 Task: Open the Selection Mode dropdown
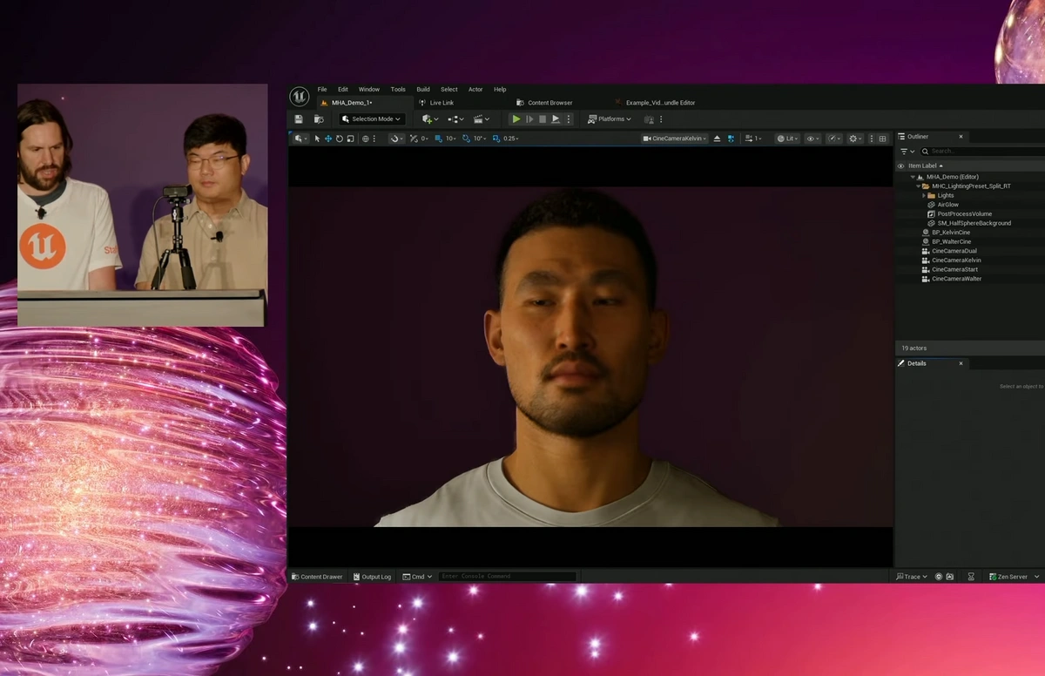[372, 119]
